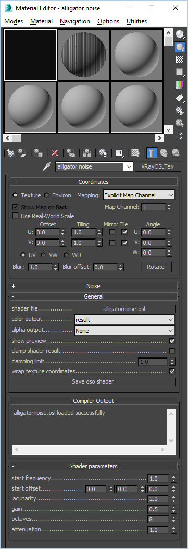Open the Material/Map Navigator icon
188x549 pixels.
pos(180,135)
